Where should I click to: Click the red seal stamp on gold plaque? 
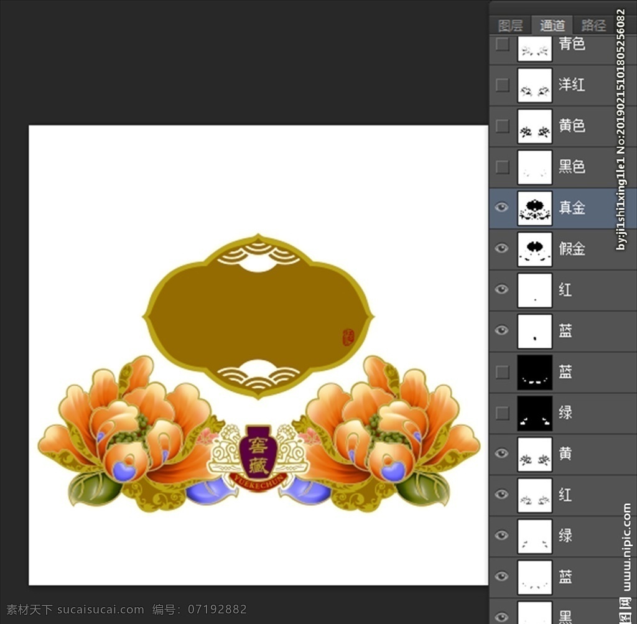tap(348, 337)
